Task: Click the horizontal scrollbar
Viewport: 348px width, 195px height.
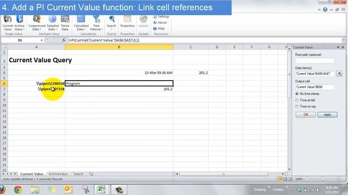Action: click(x=223, y=174)
